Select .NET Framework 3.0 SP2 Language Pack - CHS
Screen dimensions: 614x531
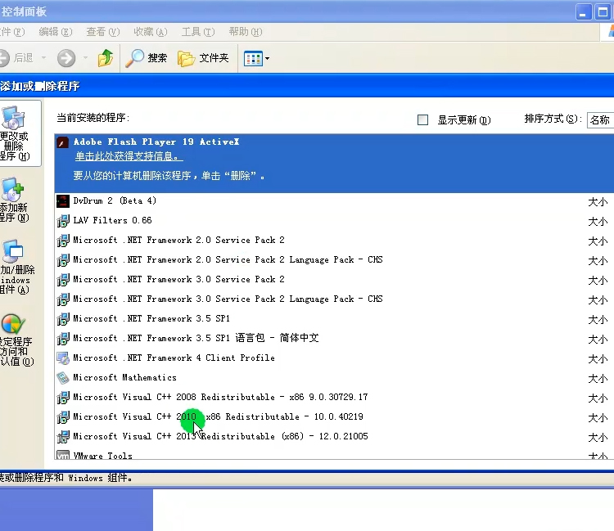334,299
